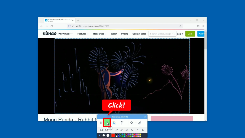Pick the black color swatch
This screenshot has height=138, width=245.
[117, 134]
